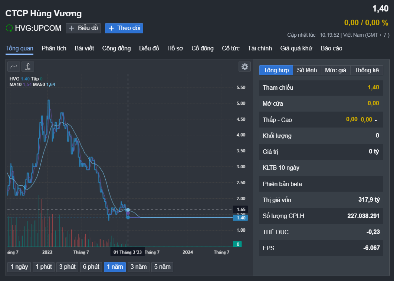Image resolution: width=394 pixels, height=281 pixels.
Task: Choose the 1 ngày interval
Action: (19, 267)
